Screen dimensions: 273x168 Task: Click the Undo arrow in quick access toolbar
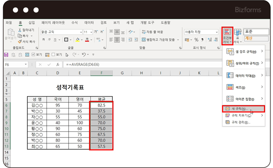pos(84,55)
